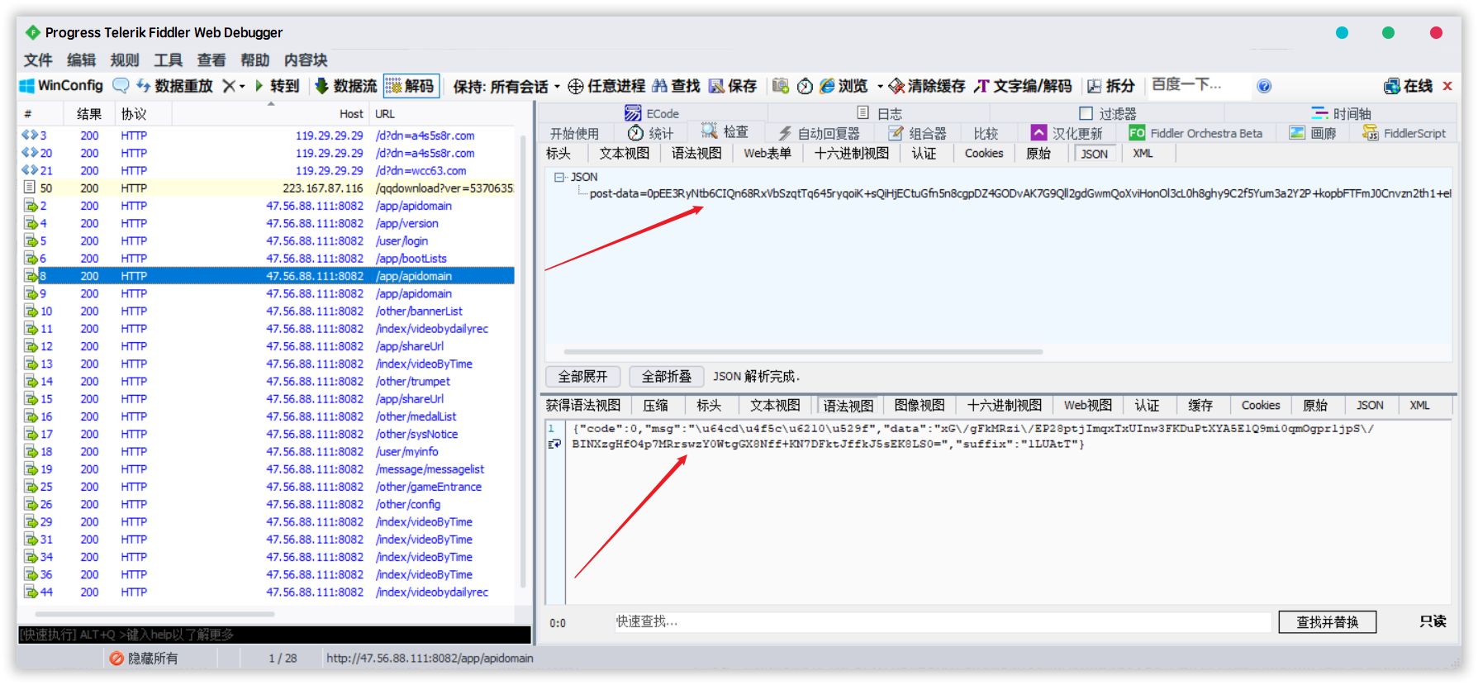The width and height of the screenshot is (1478, 685).
Task: Open 查找 find with binoculars icon
Action: tap(676, 86)
